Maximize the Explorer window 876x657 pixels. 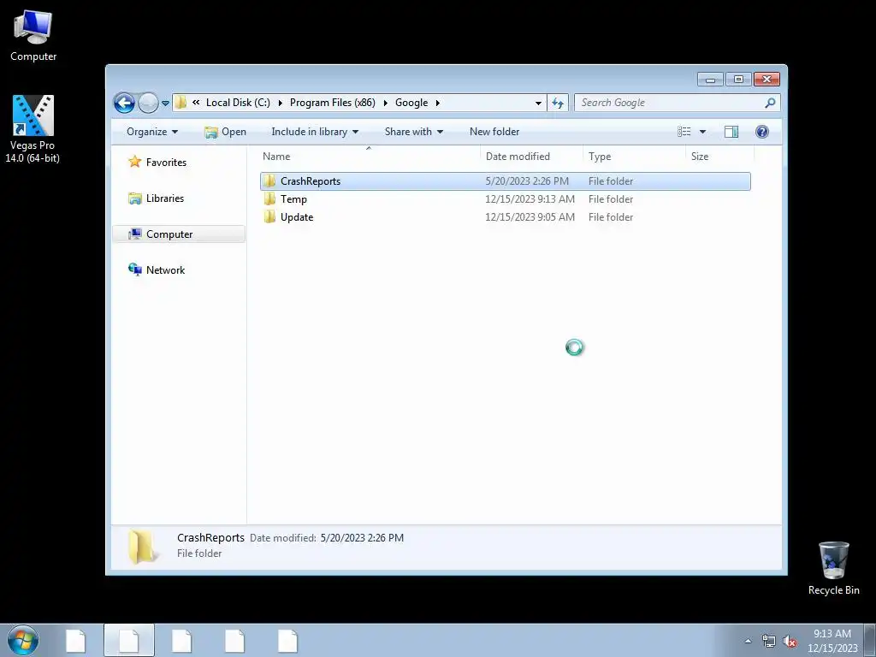point(738,80)
